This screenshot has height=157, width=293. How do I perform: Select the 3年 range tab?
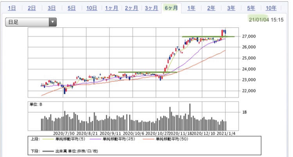231,8
